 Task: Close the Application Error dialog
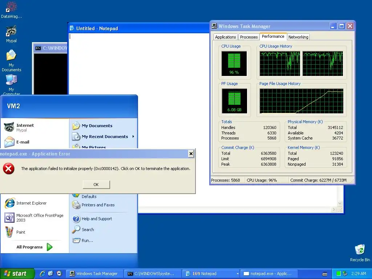click(x=191, y=154)
